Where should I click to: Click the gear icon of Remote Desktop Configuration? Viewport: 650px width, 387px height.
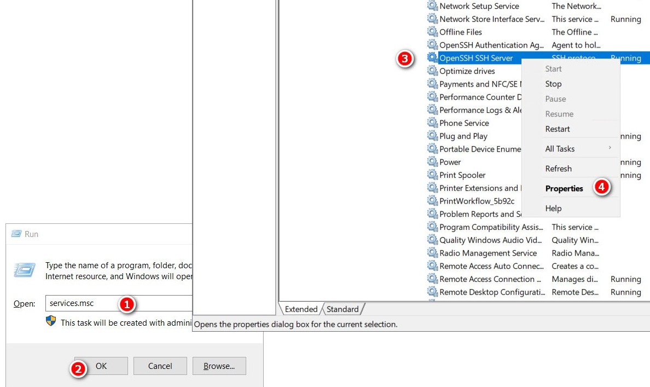point(432,292)
